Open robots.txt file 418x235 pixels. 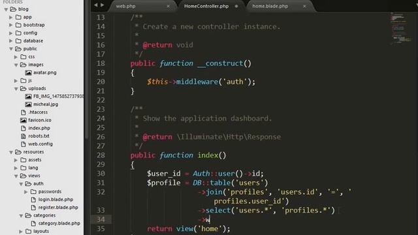(x=39, y=136)
